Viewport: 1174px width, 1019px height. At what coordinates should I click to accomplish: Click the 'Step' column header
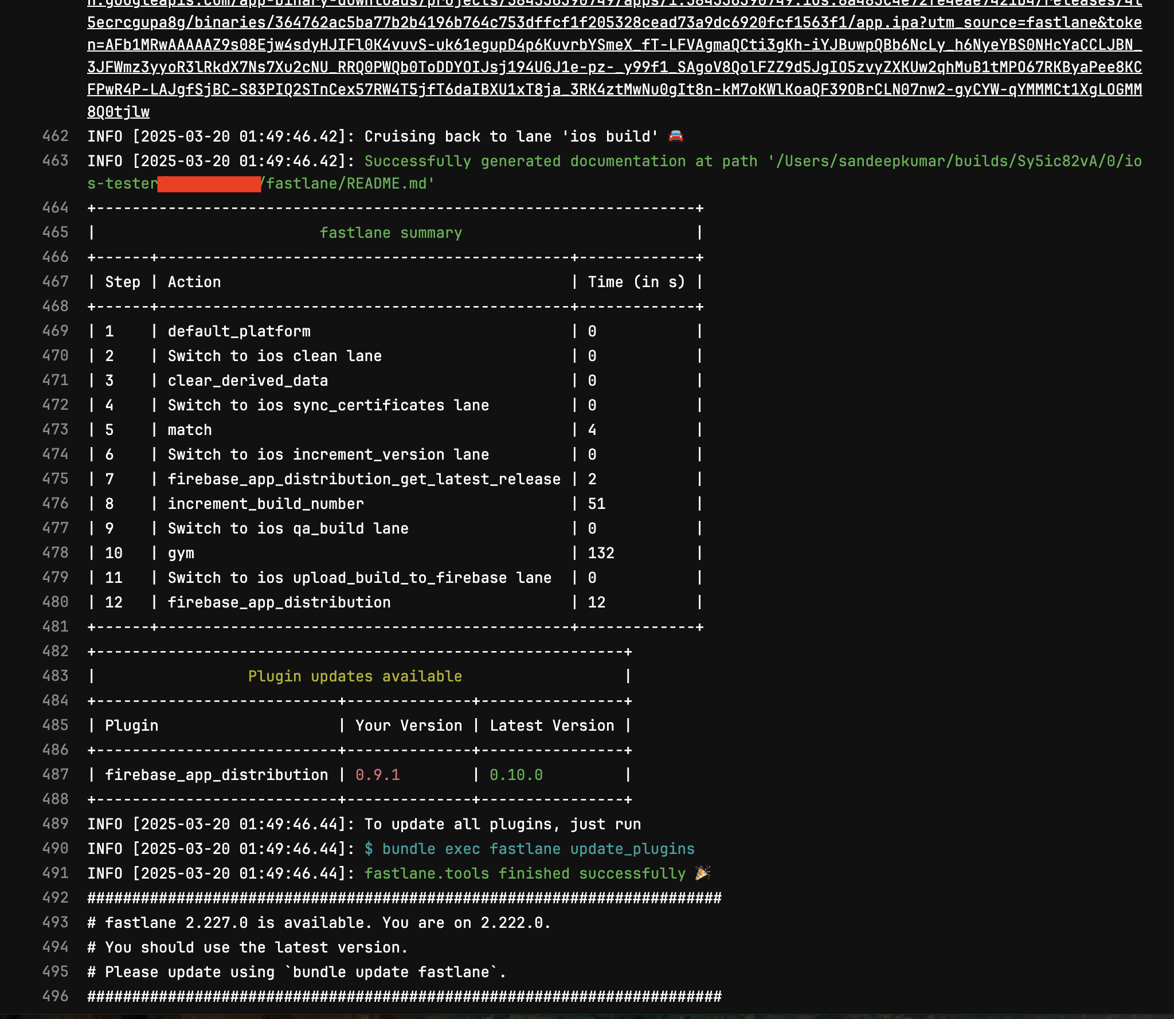[x=123, y=282]
